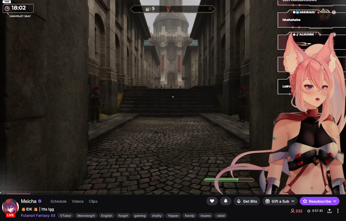Open the Resubscribe dropdown button
The width and height of the screenshot is (346, 221).
320,201
